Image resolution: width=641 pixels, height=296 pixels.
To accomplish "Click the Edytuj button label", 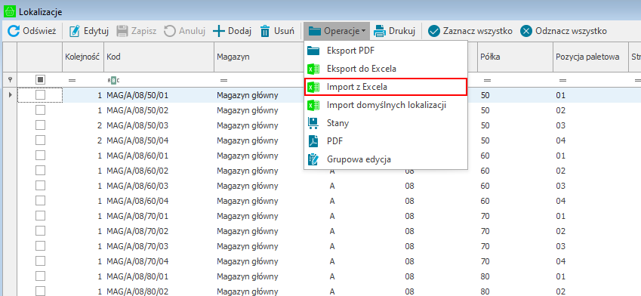I will (96, 31).
